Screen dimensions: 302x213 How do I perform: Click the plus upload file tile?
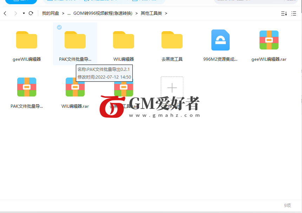tap(172, 88)
